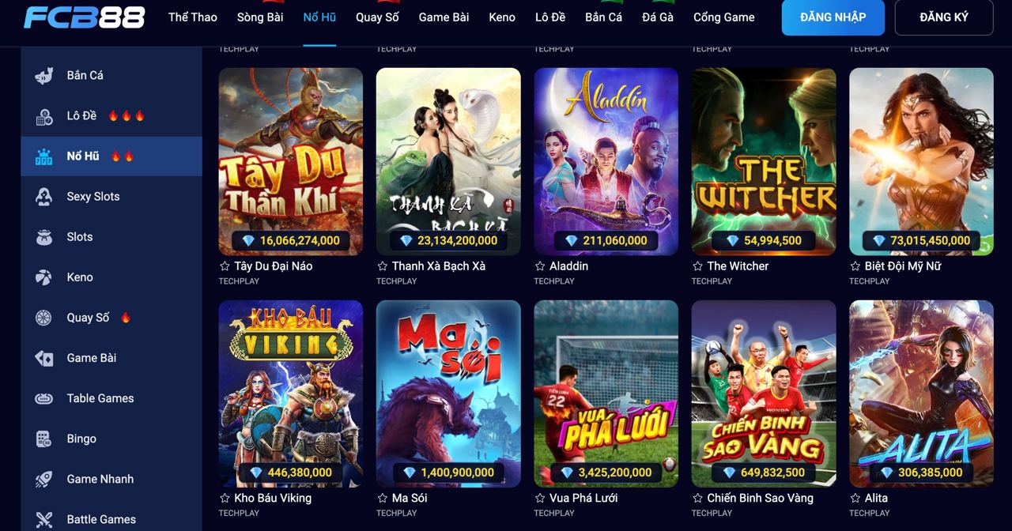Star the Ma Sói game
1012x531 pixels.
coord(382,499)
